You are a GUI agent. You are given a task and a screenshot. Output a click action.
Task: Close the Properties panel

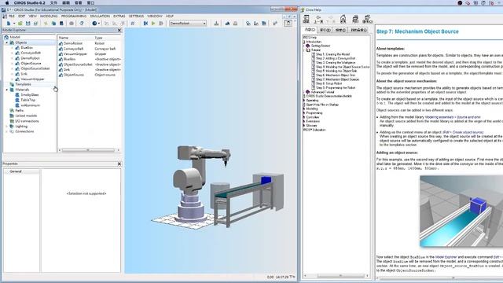tap(119, 164)
